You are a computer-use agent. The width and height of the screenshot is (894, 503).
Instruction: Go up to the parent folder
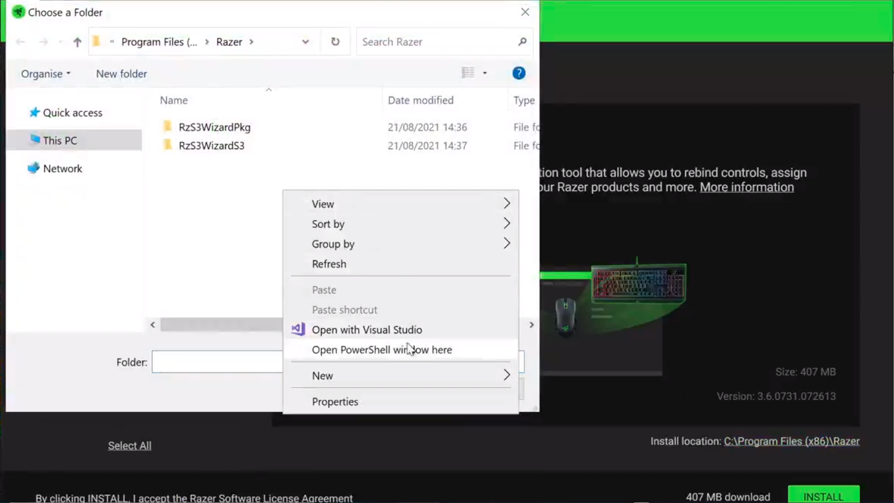click(77, 42)
